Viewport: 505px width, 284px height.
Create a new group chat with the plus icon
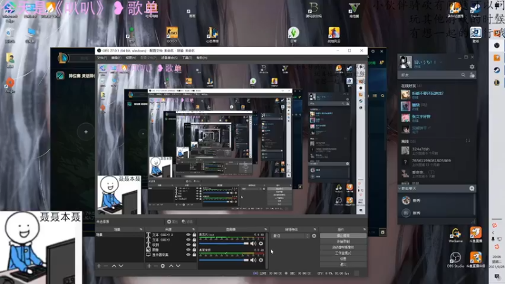pos(472,188)
